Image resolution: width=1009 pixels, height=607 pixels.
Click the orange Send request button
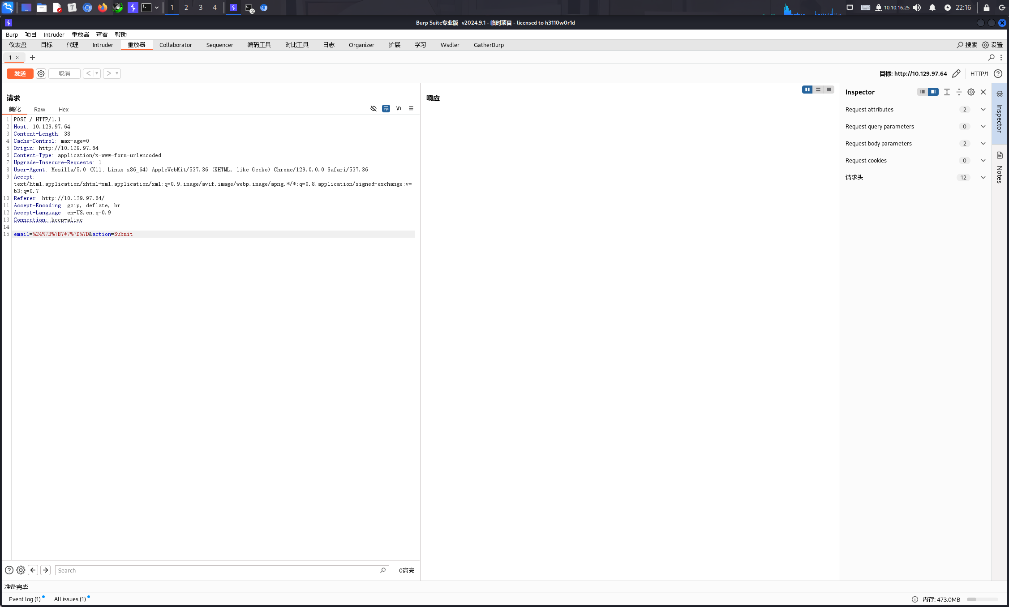(20, 73)
